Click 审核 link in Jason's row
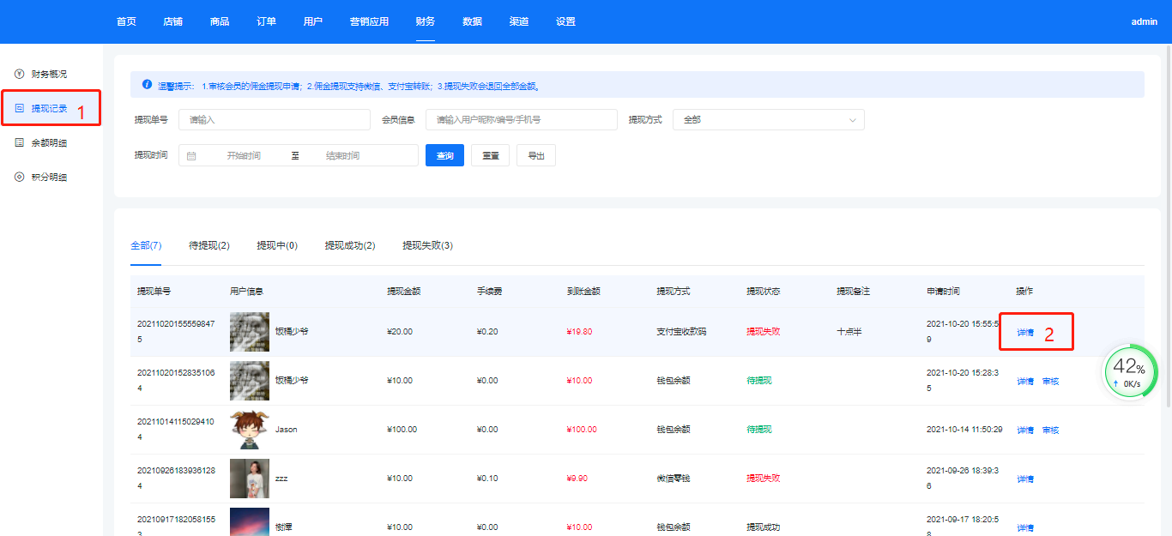 click(x=1050, y=430)
